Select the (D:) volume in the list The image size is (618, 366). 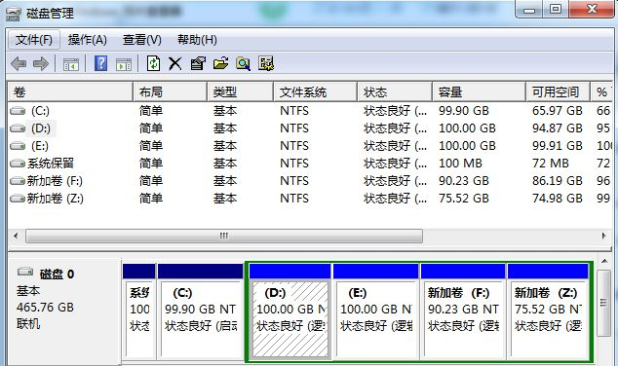pos(41,128)
